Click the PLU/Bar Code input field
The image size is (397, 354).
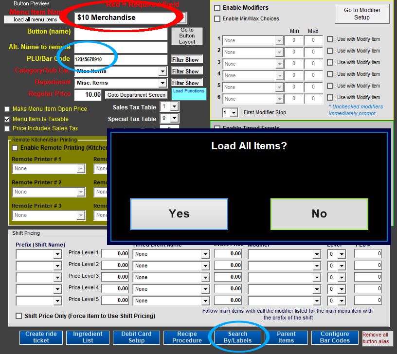coord(121,59)
